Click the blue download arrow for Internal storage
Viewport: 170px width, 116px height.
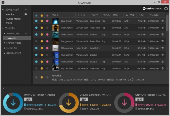pos(13,103)
